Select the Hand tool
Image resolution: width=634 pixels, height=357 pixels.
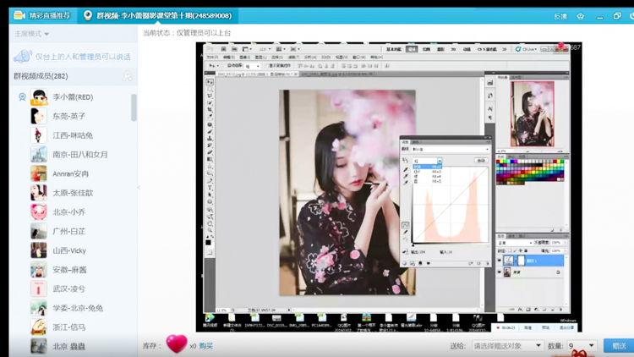[210, 223]
